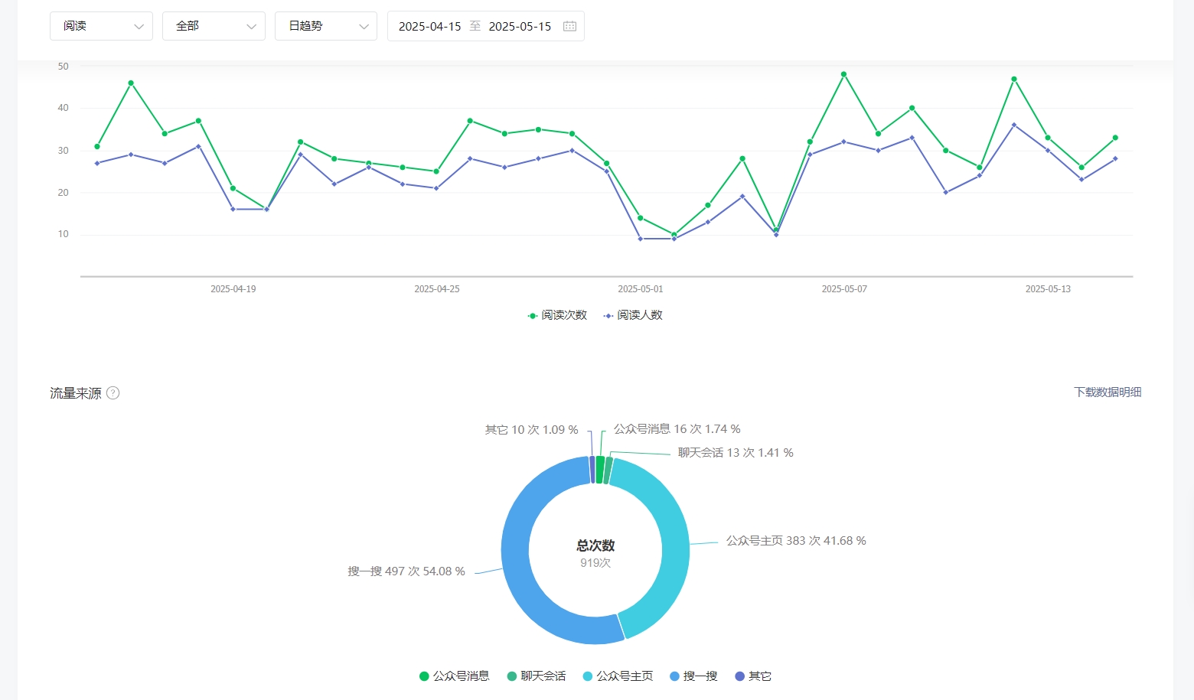
Task: Open the 全部 filter dropdown
Action: (x=214, y=26)
